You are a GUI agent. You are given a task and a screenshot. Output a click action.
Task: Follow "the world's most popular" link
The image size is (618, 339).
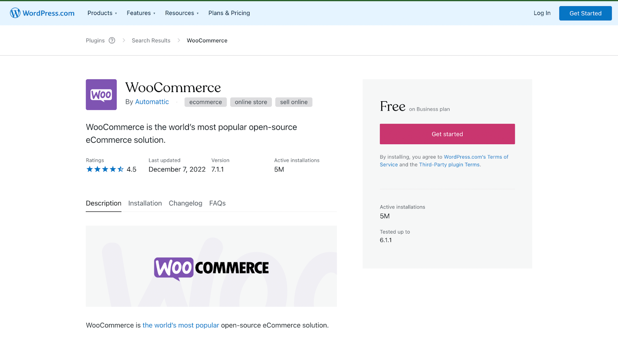click(181, 325)
